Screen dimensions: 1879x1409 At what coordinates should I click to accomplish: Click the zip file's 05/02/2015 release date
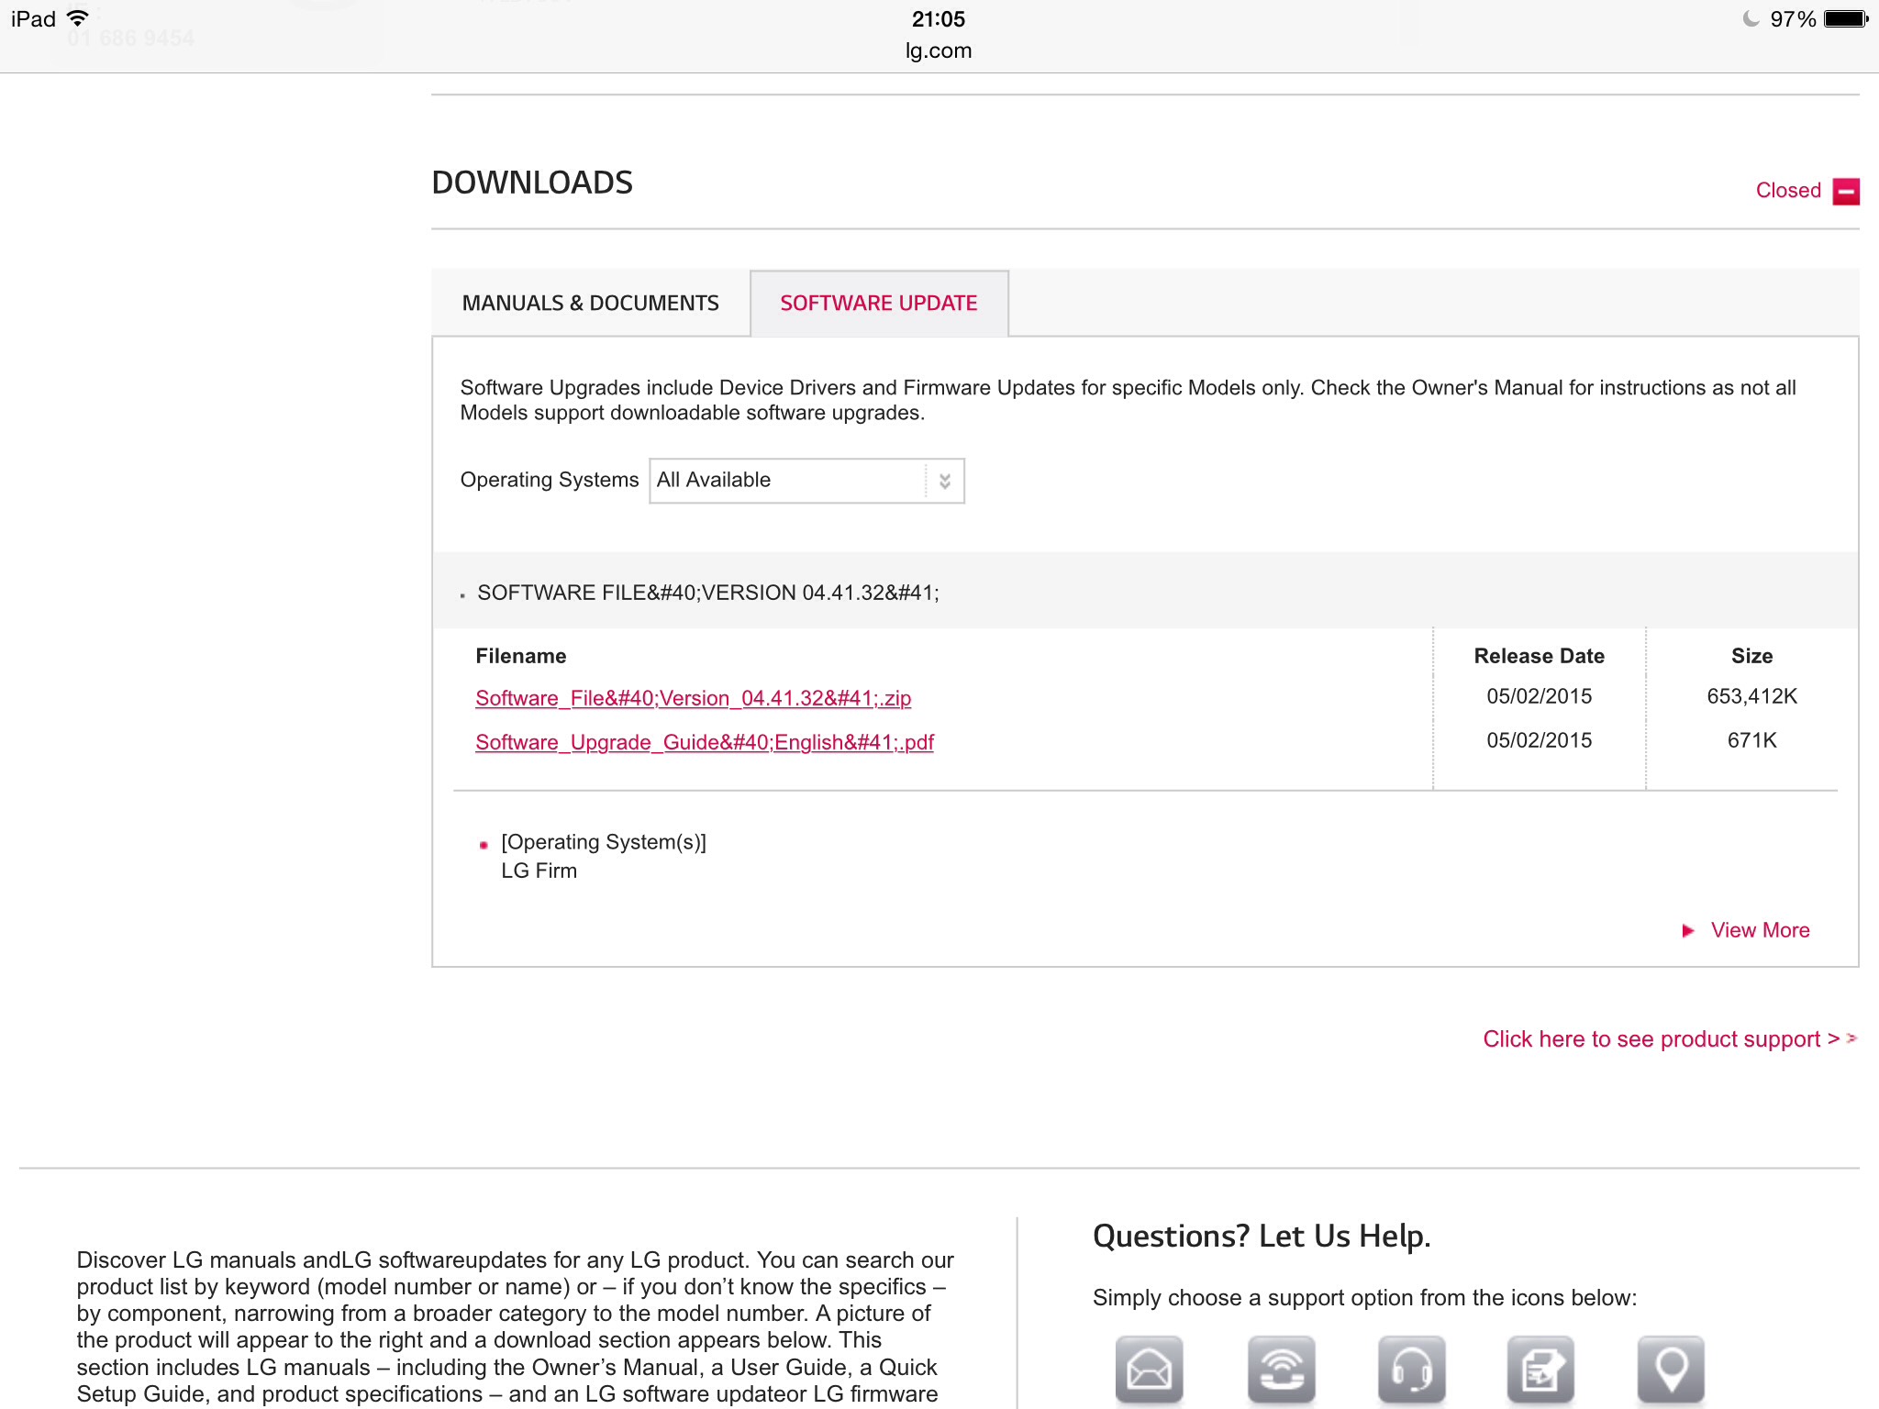(1539, 697)
